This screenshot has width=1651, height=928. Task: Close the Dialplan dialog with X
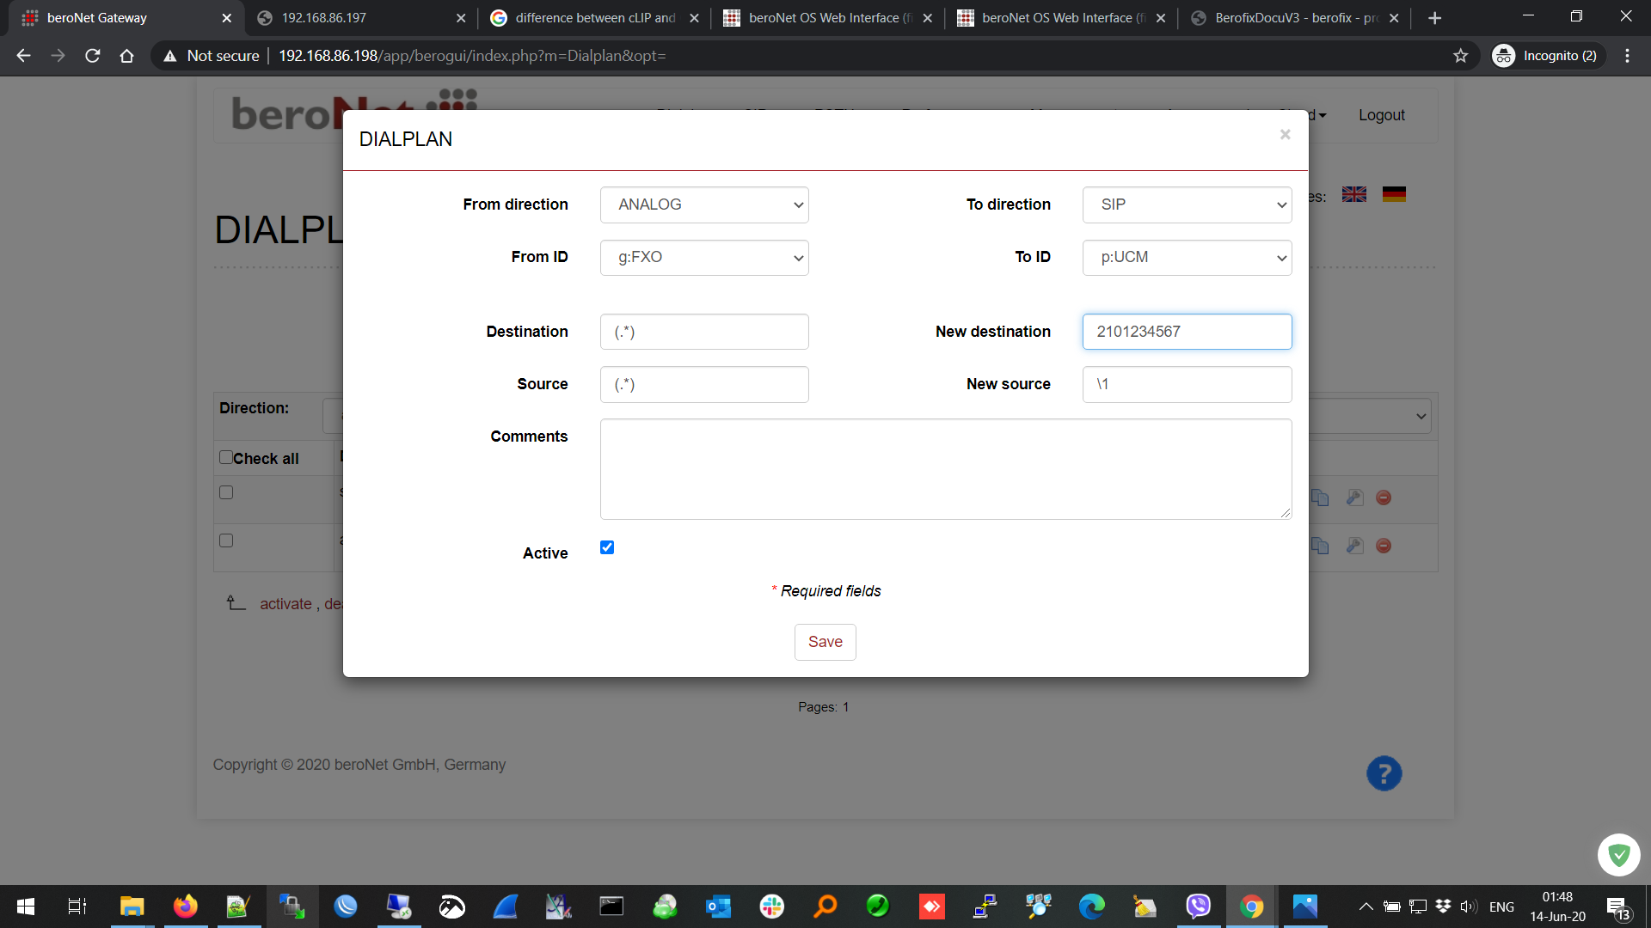pos(1285,134)
